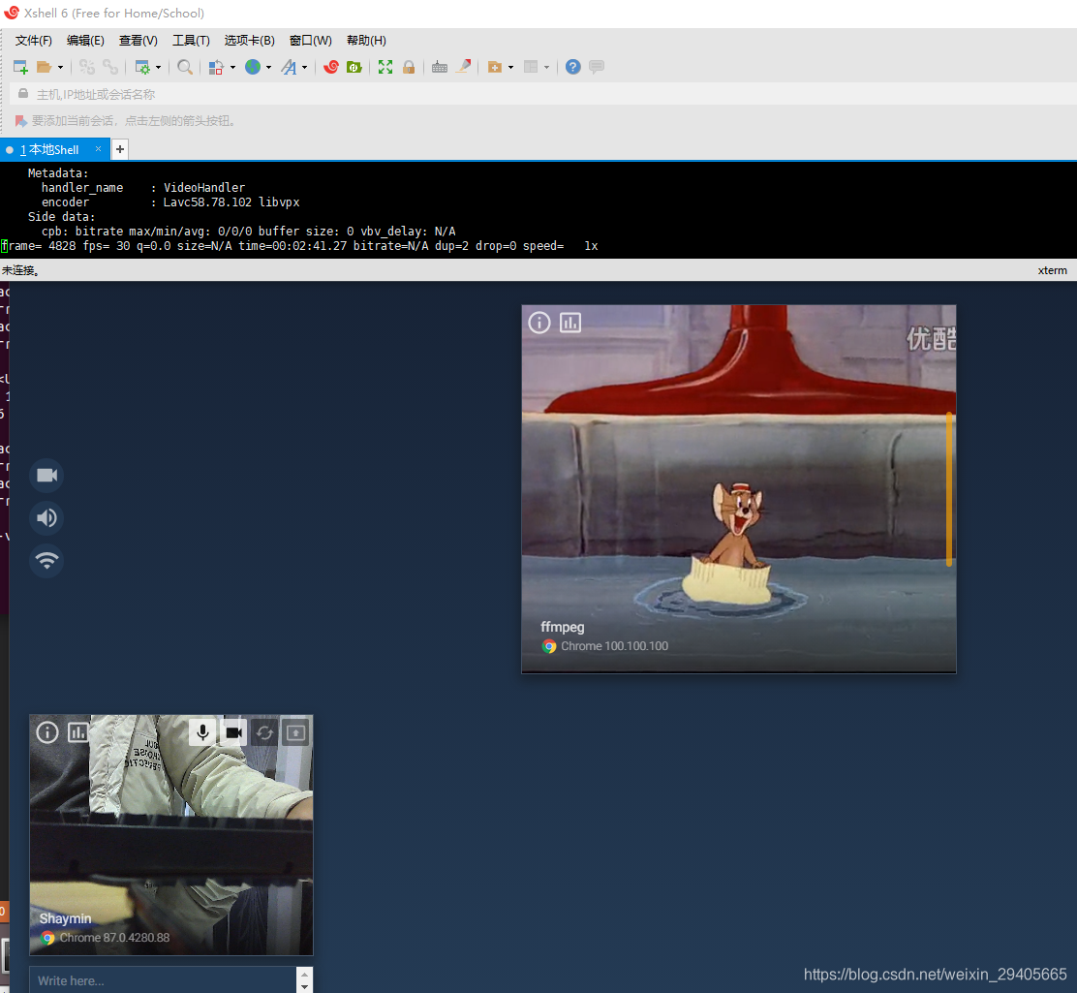
Task: Focus the host/IP address bar field
Action: [x=542, y=94]
